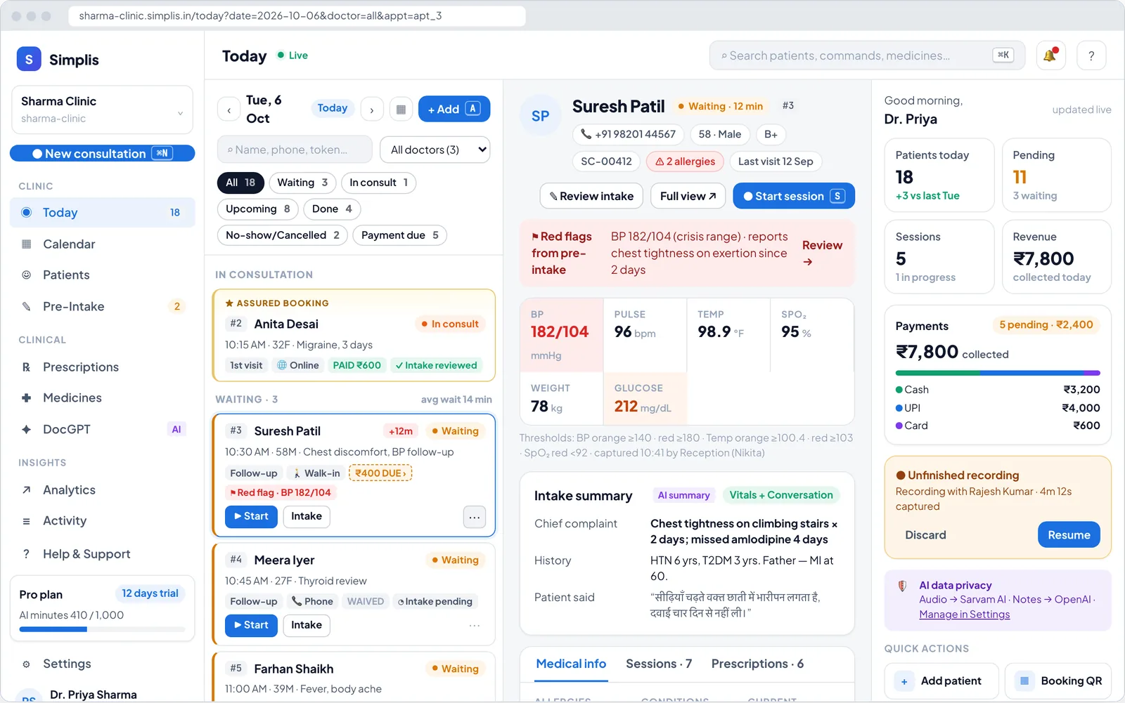Open ₹400 DUE payment chip
Viewport: 1125px width, 703px height.
tap(380, 473)
